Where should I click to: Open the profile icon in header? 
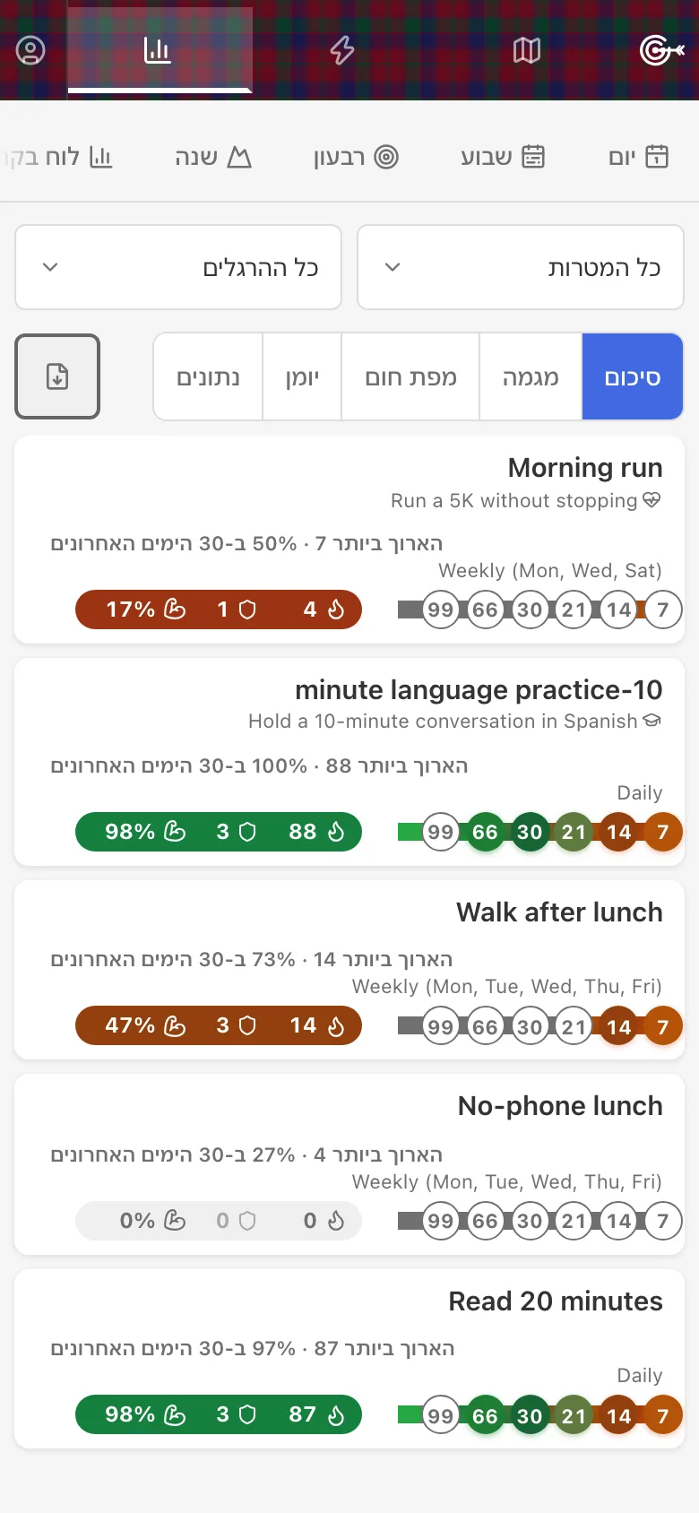tap(30, 50)
